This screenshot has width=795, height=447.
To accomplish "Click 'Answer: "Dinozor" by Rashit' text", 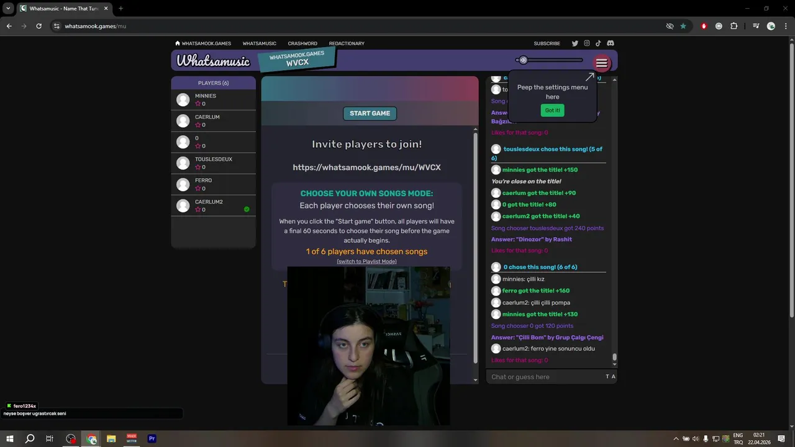I will 532,240.
